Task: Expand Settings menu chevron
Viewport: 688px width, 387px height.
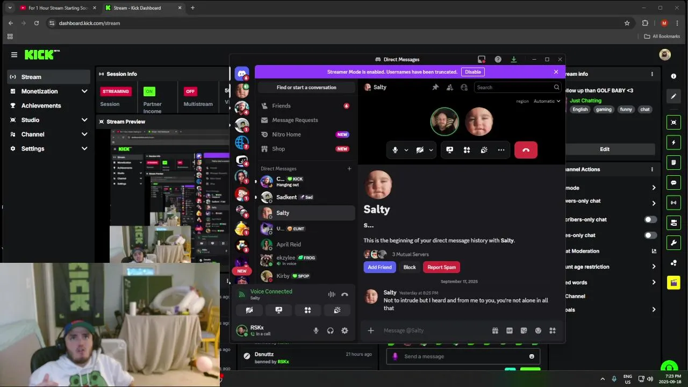Action: [84, 149]
